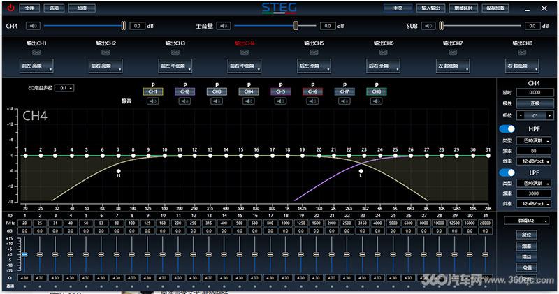559x294 pixels.
Task: Mute CH1 using its speaker icon
Action: coord(153,101)
